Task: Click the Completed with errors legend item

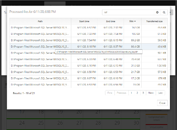Action: point(156,119)
